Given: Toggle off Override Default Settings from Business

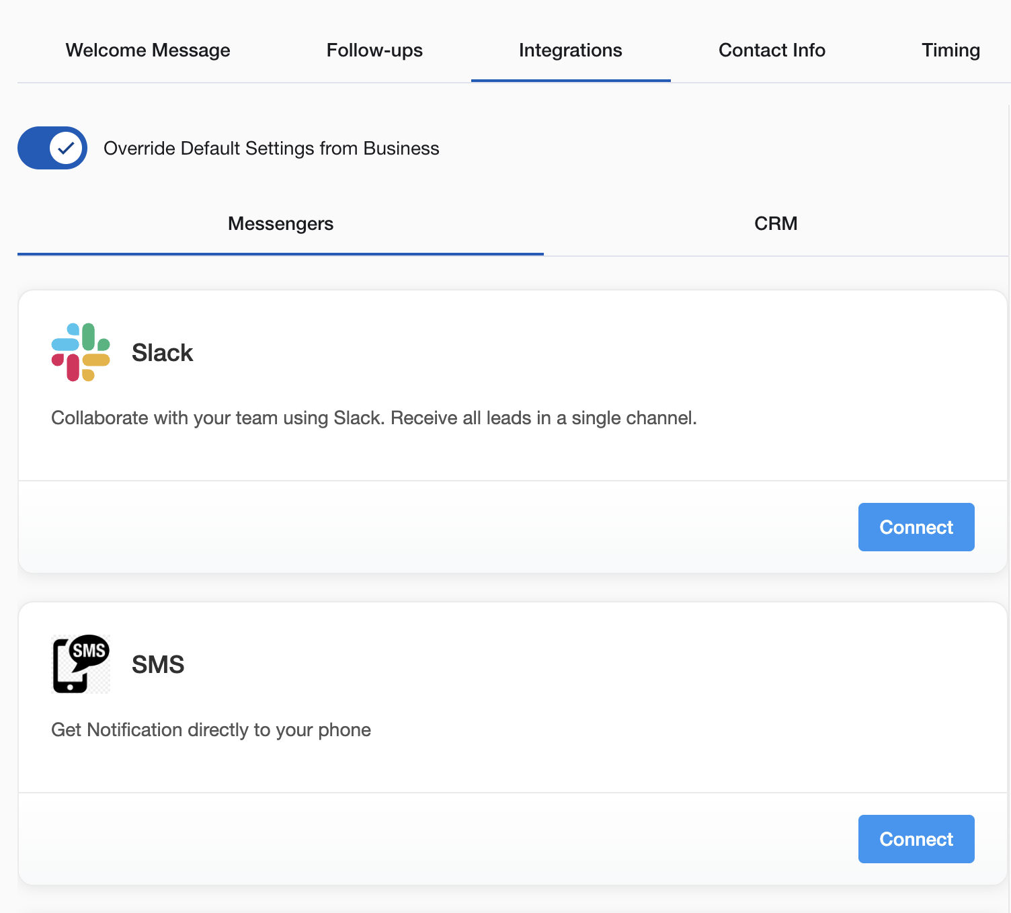Looking at the screenshot, I should pyautogui.click(x=52, y=148).
